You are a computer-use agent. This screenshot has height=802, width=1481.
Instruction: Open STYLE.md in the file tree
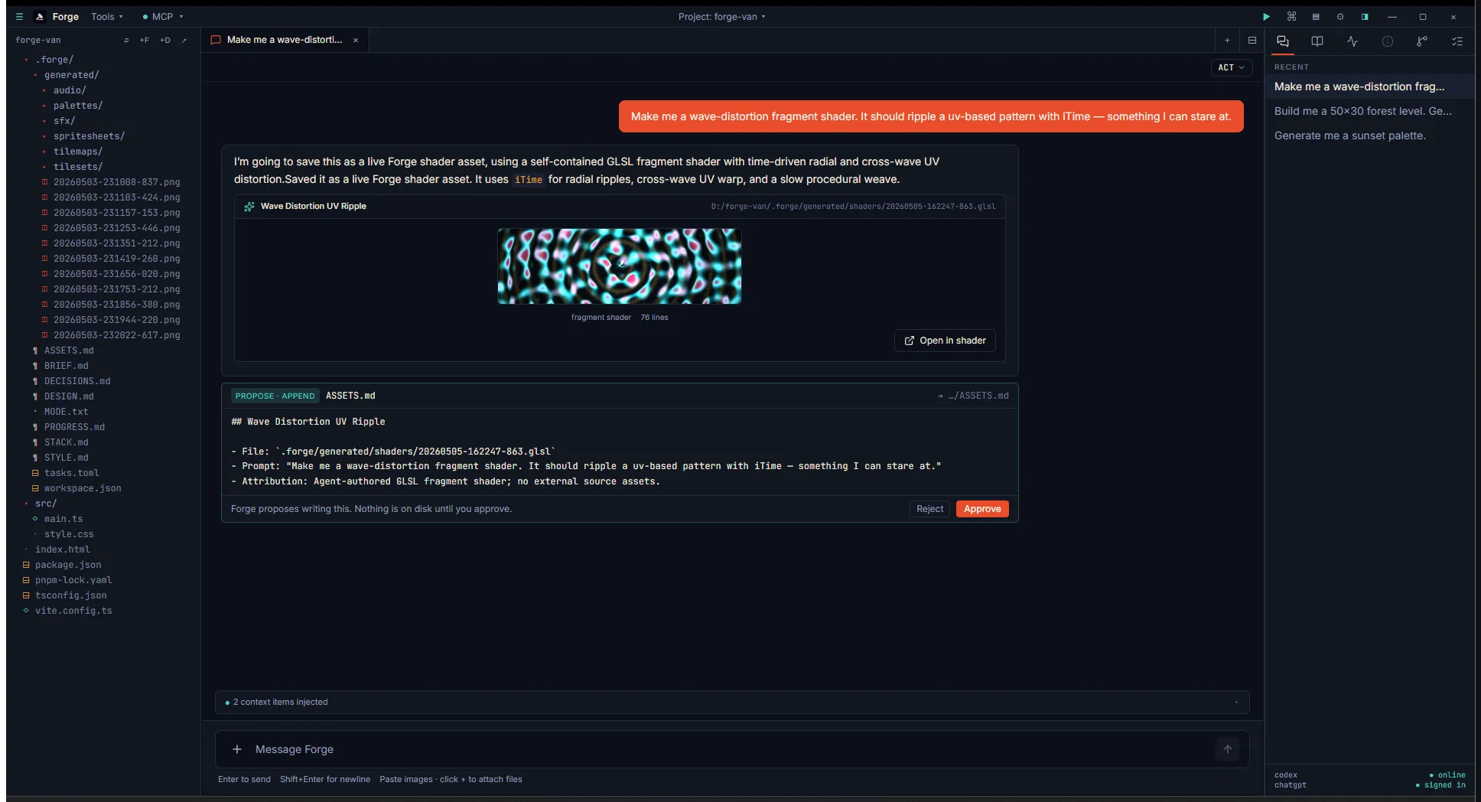click(66, 458)
